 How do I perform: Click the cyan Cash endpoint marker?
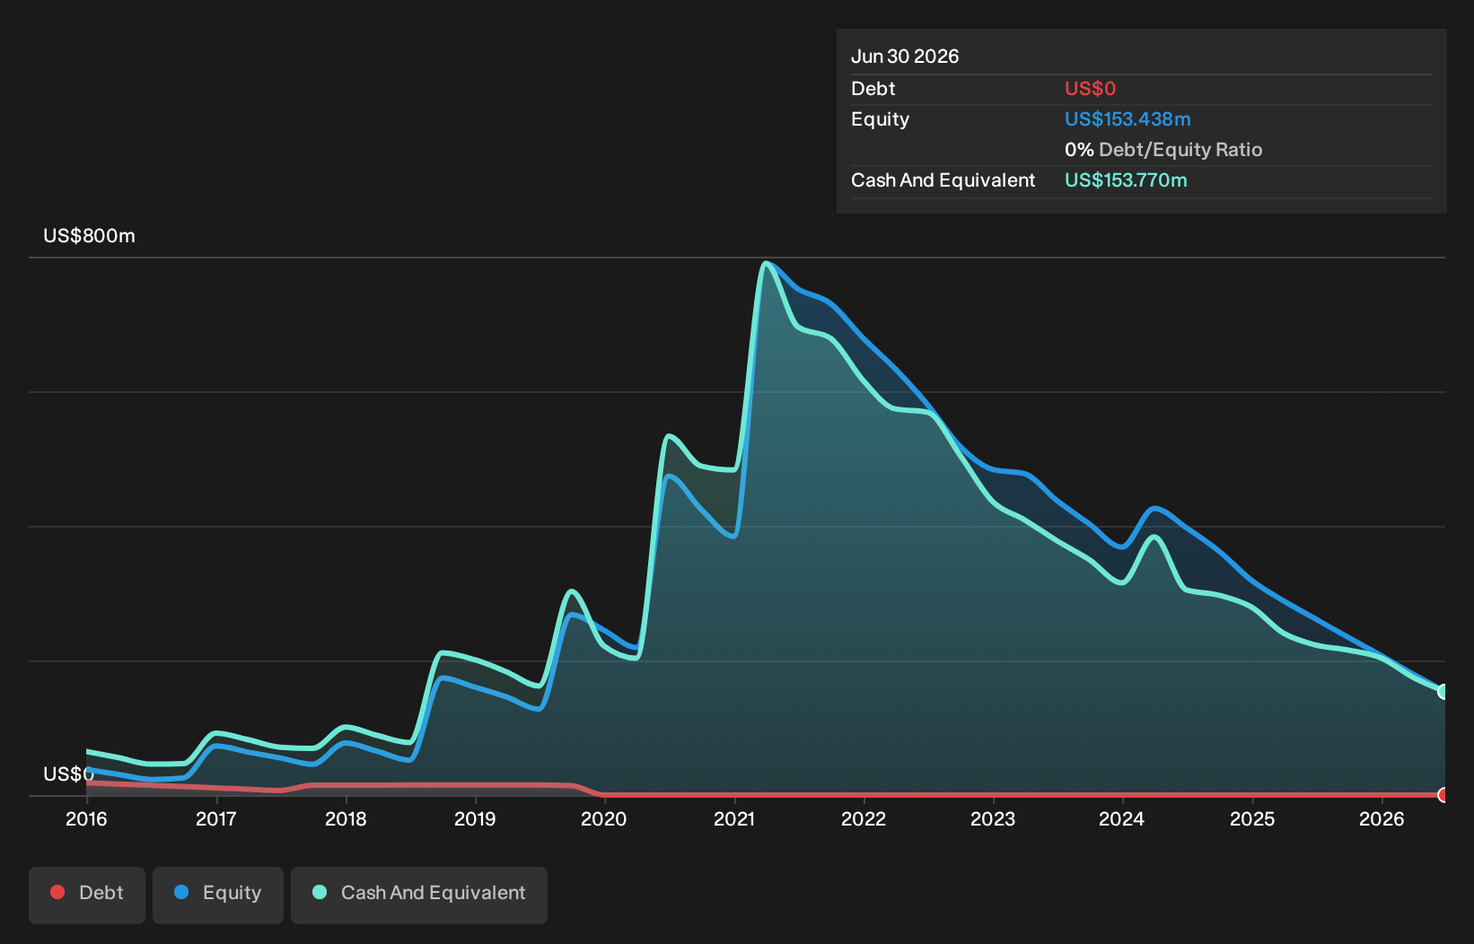coord(1443,691)
